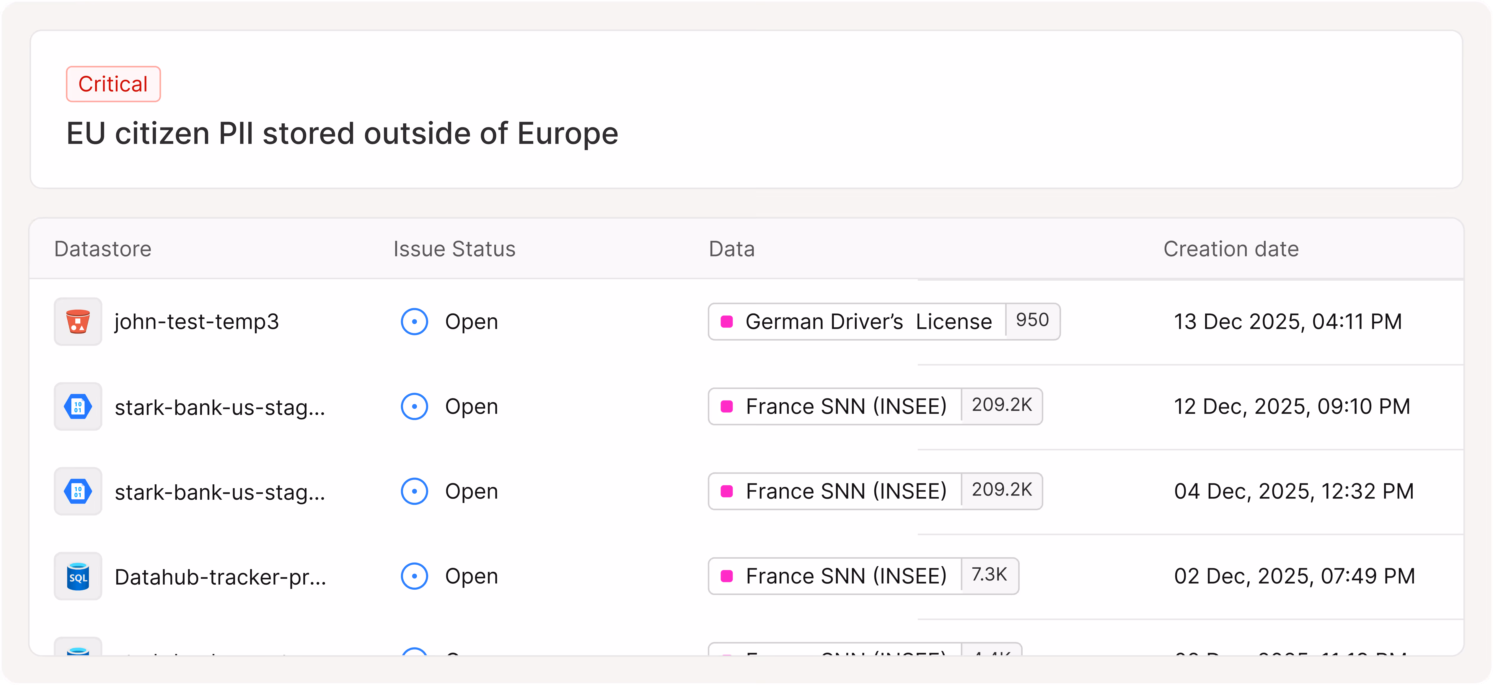Click the Open status icon for john-test-temp3
Image resolution: width=1493 pixels, height=685 pixels.
tap(414, 321)
